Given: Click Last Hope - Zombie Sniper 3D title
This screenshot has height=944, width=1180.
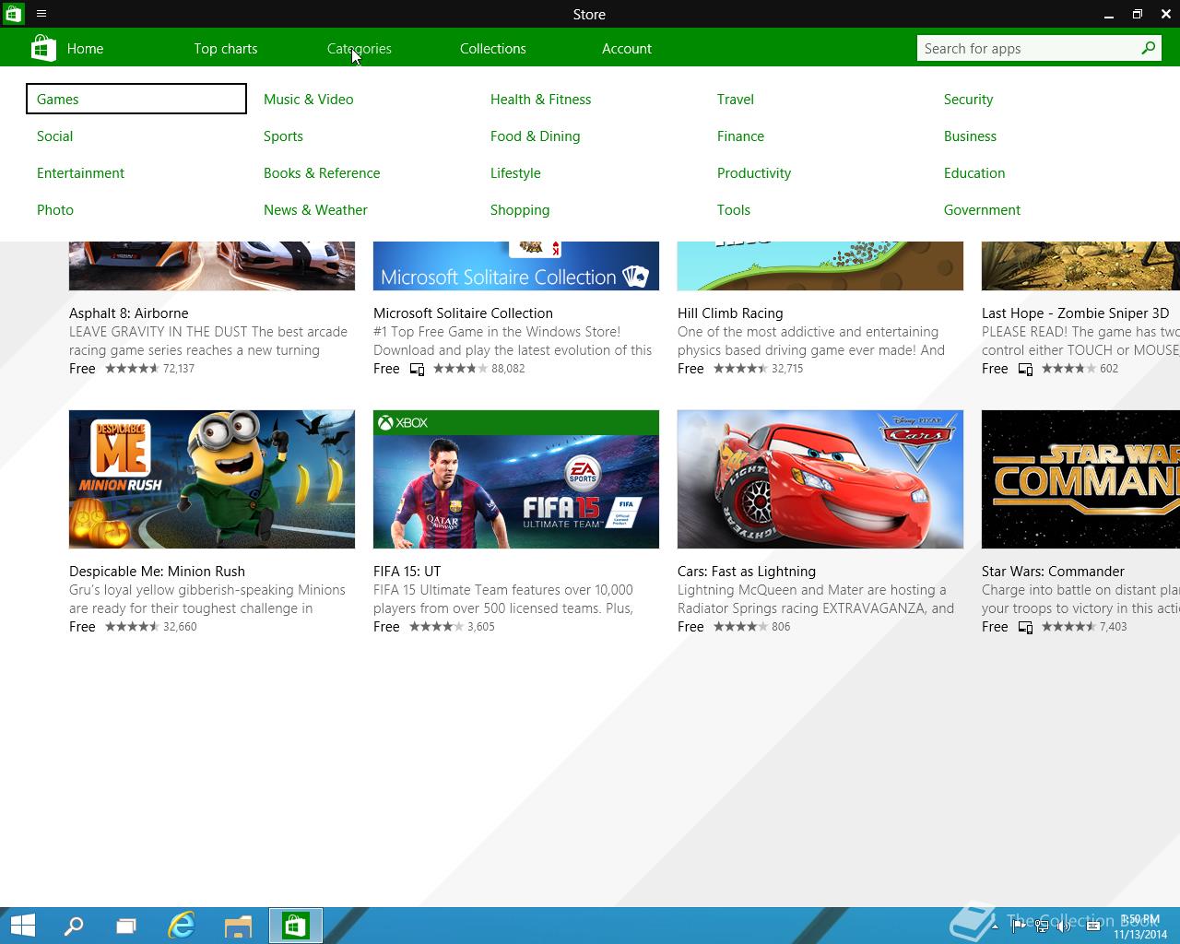Looking at the screenshot, I should click(x=1075, y=313).
